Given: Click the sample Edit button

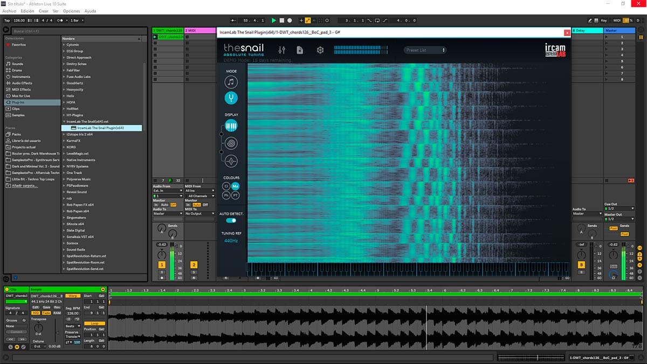Looking at the screenshot, I should pos(36,307).
